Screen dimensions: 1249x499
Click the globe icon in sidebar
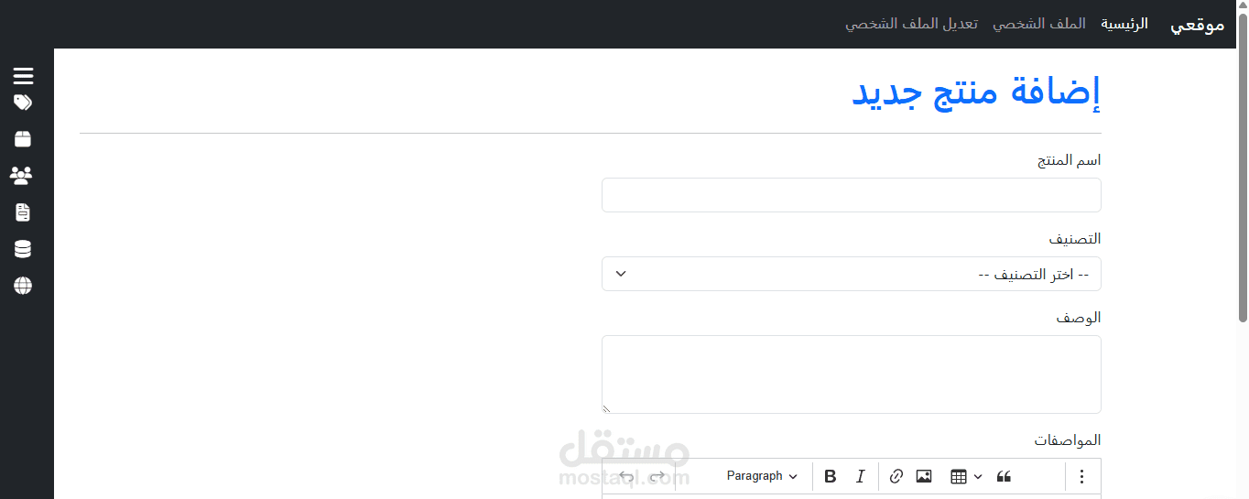pos(23,286)
